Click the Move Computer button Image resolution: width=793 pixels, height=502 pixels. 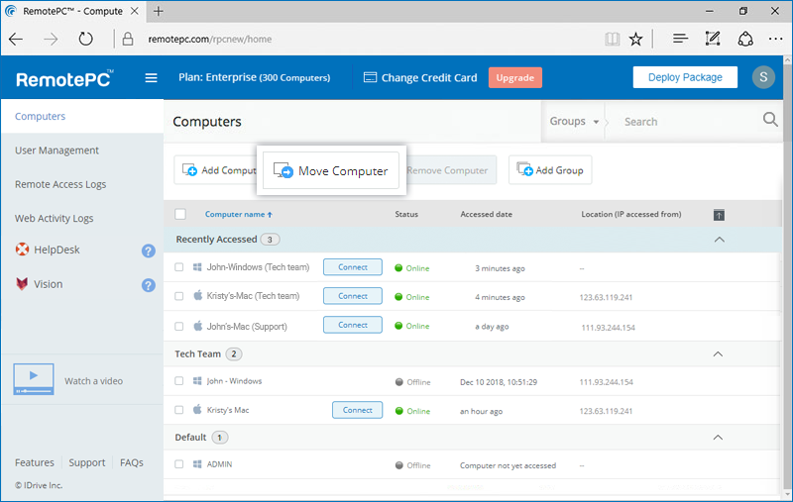coord(331,170)
